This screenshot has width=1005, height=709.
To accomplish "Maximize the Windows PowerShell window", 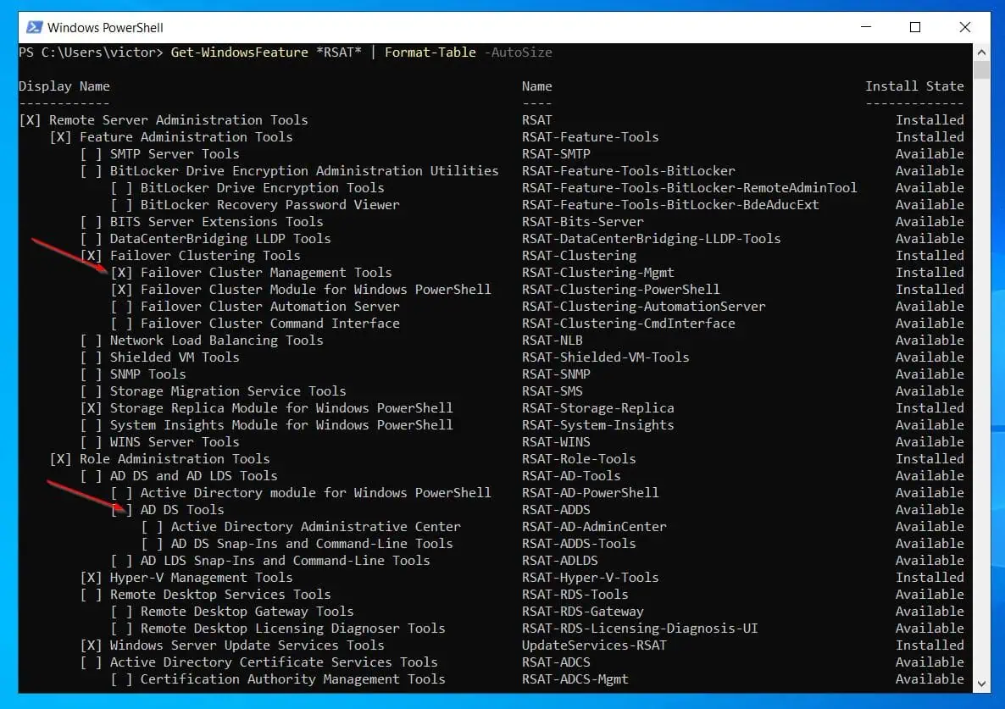I will click(915, 27).
